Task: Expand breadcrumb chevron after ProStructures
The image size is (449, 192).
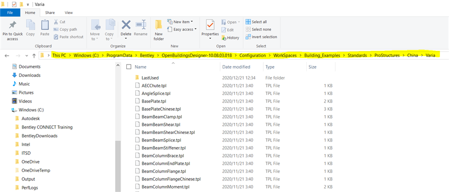Action: tap(404, 55)
